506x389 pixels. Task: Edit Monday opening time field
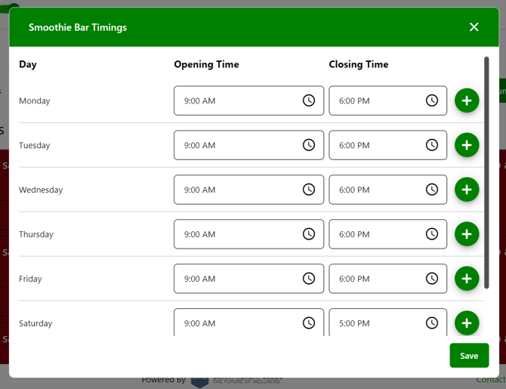(248, 100)
